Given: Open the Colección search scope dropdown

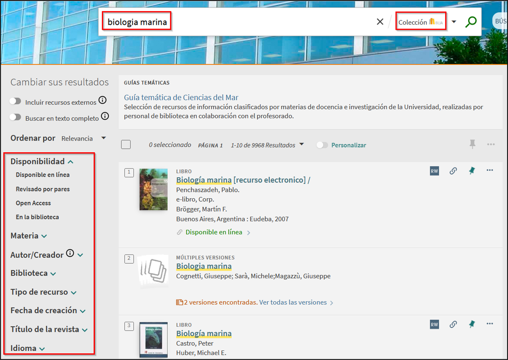Looking at the screenshot, I should (x=454, y=22).
